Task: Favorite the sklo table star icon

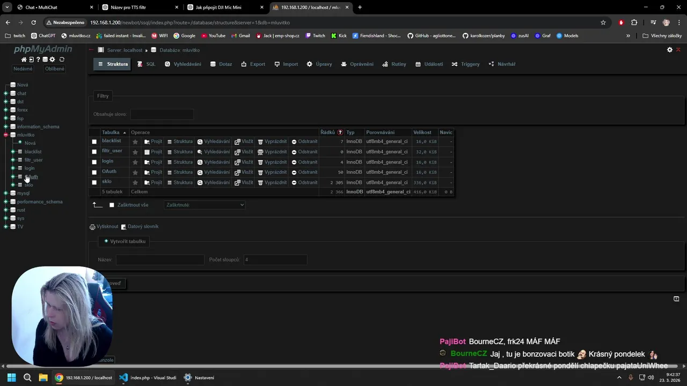Action: pos(135,182)
